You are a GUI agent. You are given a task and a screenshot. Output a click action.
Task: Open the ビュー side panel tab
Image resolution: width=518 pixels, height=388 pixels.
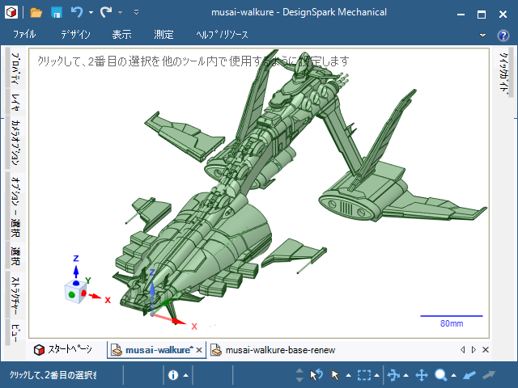coord(15,333)
